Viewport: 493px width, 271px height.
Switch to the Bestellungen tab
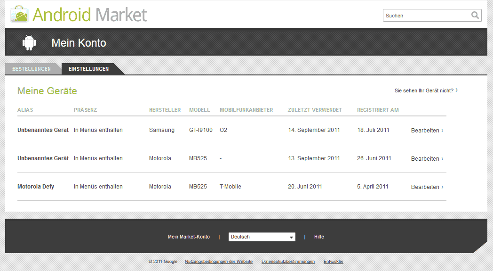pyautogui.click(x=32, y=69)
